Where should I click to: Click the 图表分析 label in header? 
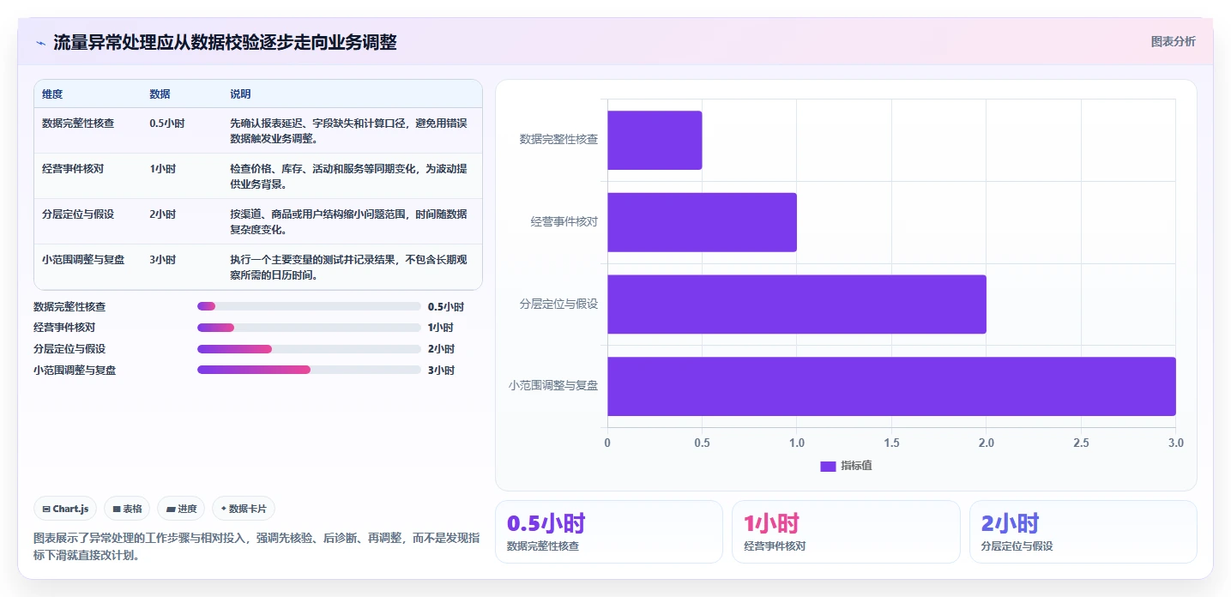pyautogui.click(x=1173, y=41)
